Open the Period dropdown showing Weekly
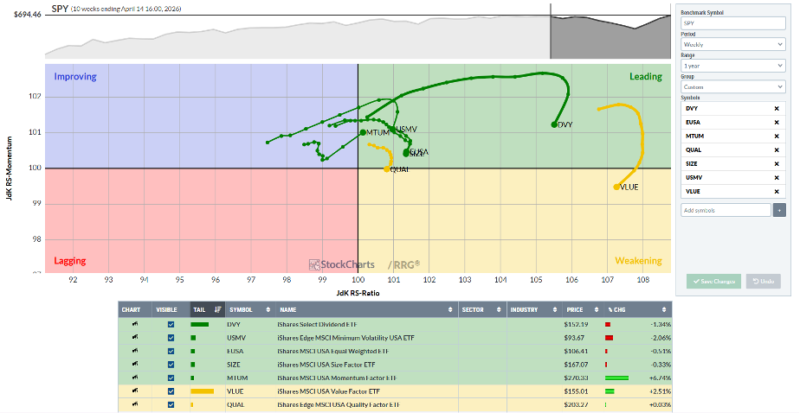Screen dimensions: 800x413 point(733,44)
